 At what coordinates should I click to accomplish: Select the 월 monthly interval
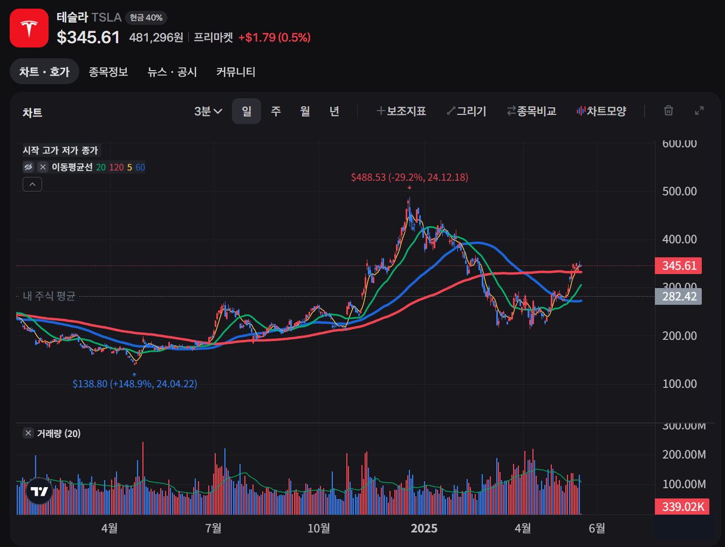click(305, 111)
